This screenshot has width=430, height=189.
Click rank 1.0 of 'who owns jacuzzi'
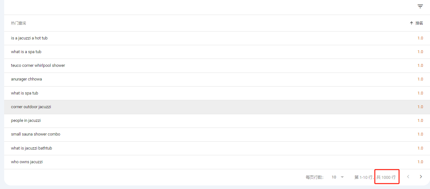coord(420,162)
